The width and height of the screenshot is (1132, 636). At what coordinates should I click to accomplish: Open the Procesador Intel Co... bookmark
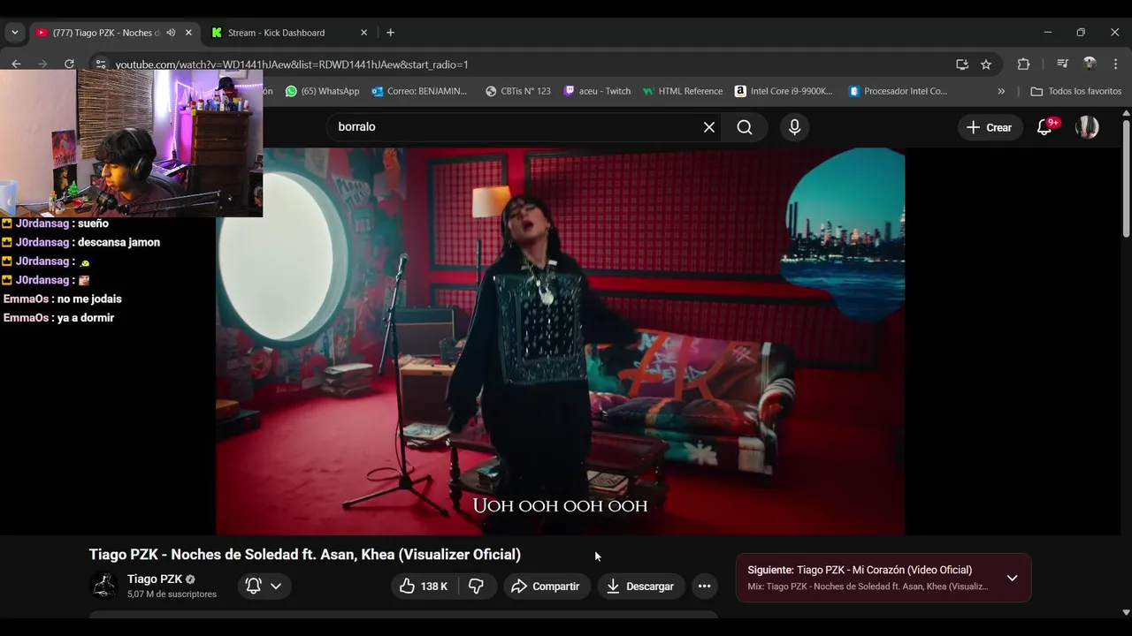pos(898,91)
